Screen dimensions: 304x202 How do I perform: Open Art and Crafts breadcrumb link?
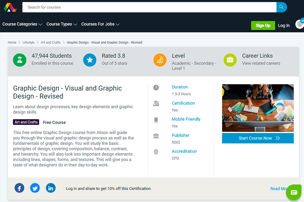click(x=51, y=42)
